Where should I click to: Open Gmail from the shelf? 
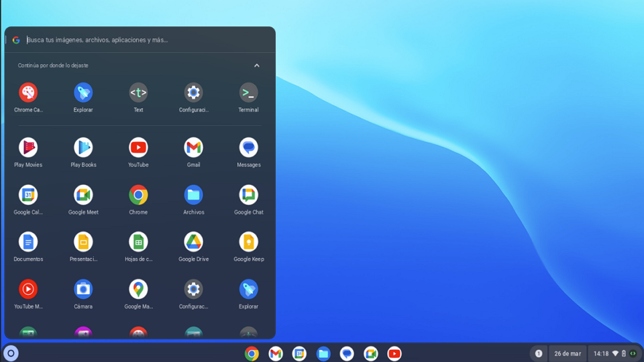tap(276, 353)
